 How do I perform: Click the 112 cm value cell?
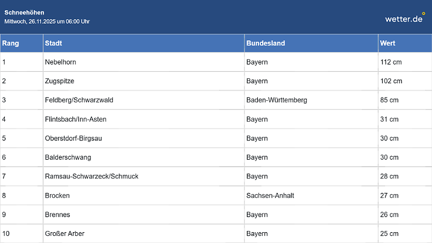(391, 62)
